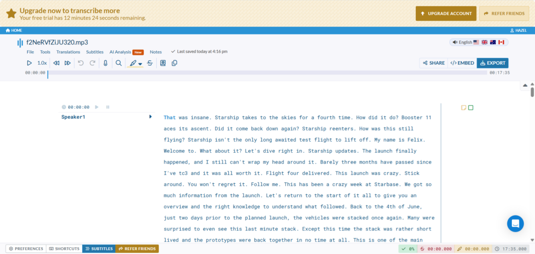The width and height of the screenshot is (535, 254).
Task: Apply strikethrough to selected text
Action: coord(149,63)
